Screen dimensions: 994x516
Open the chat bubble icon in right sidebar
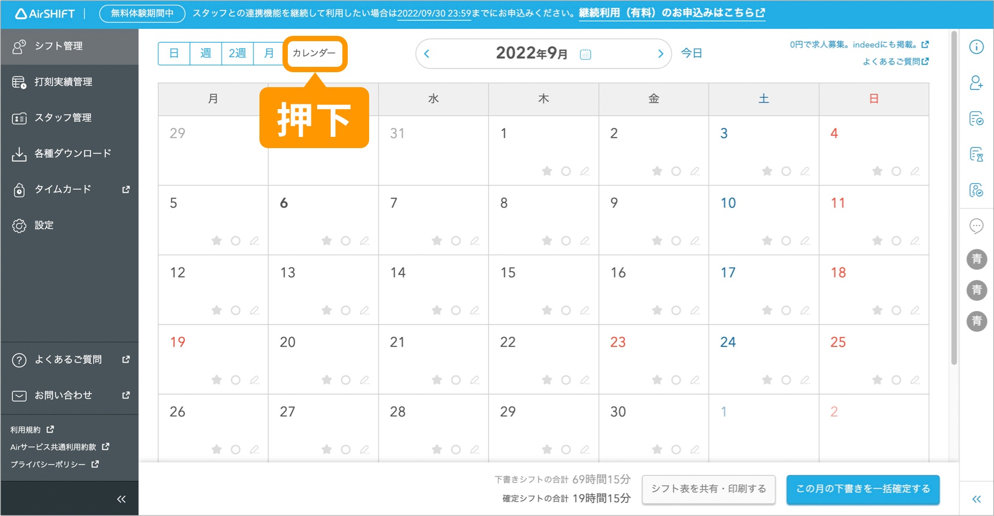(x=976, y=226)
